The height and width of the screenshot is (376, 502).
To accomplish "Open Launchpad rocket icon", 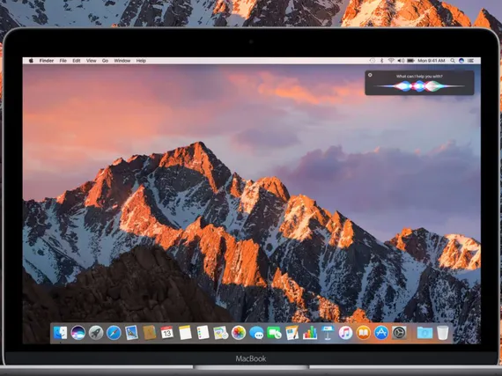I will (96, 333).
